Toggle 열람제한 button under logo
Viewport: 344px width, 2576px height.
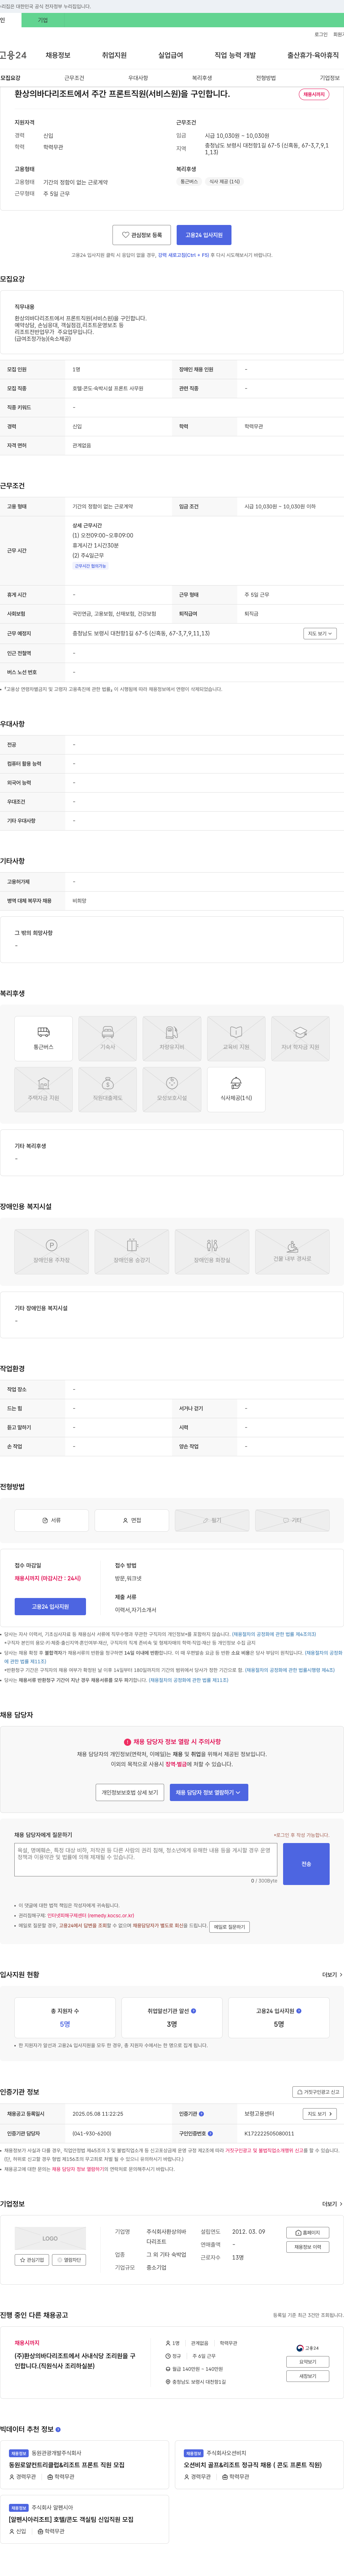pyautogui.click(x=70, y=2260)
